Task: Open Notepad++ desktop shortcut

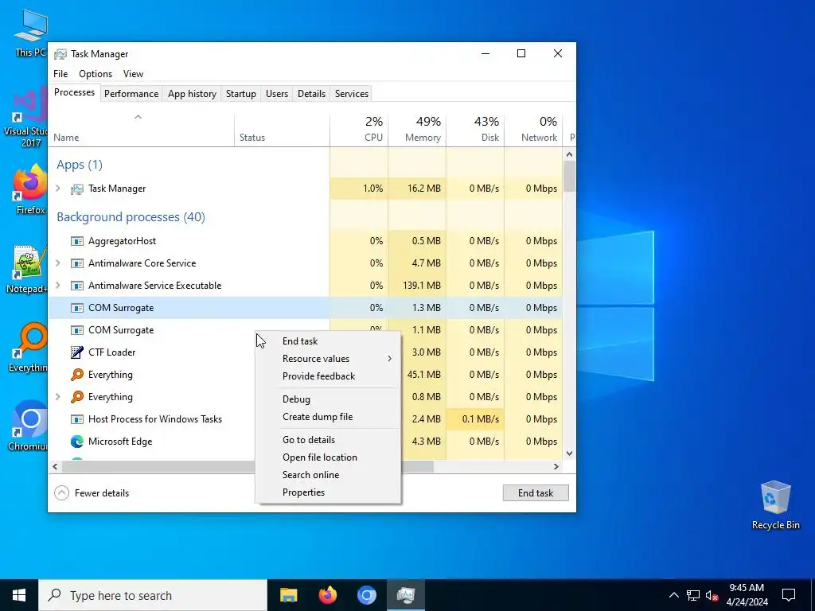Action: 27,269
